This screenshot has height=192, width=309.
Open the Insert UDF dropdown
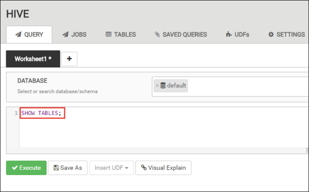(x=112, y=168)
